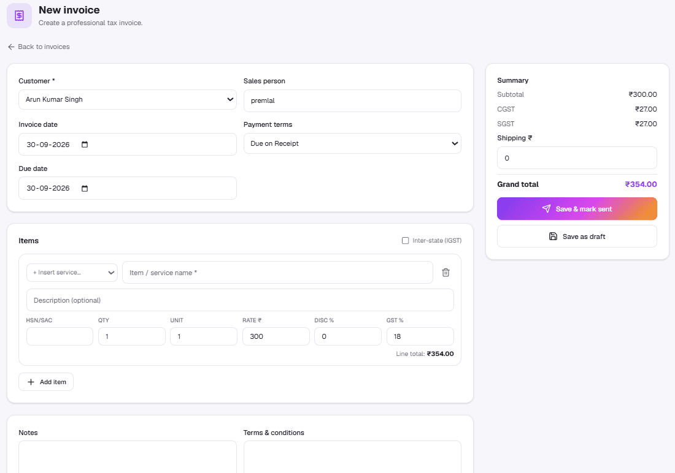
Task: Click the Due date field 30-09-2026
Action: point(128,188)
